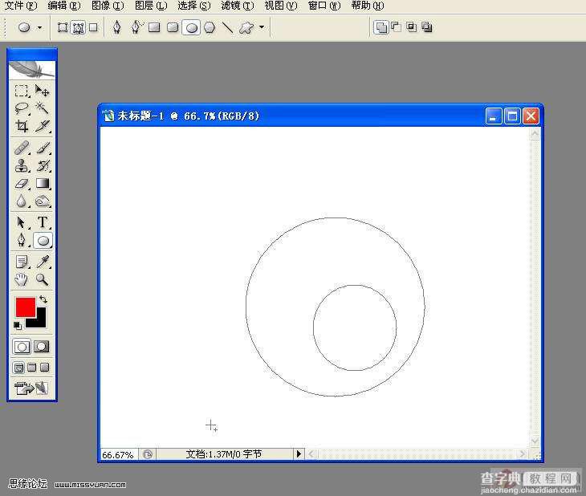586x496 pixels.
Task: Choose Polygon tool in options bar
Action: [210, 27]
